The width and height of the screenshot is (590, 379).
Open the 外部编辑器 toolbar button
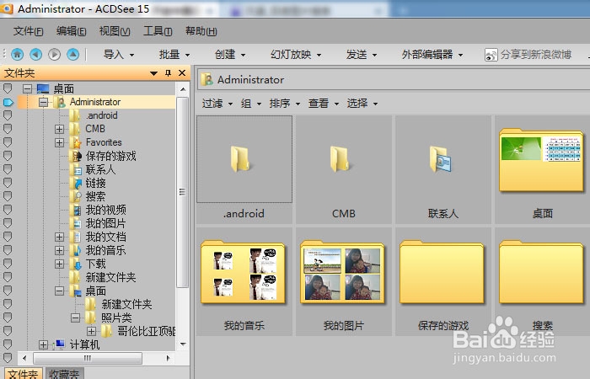[x=432, y=55]
